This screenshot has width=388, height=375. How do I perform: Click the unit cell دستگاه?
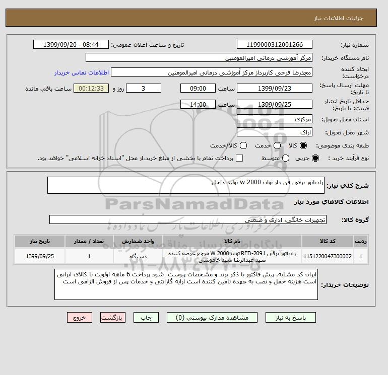pyautogui.click(x=138, y=256)
